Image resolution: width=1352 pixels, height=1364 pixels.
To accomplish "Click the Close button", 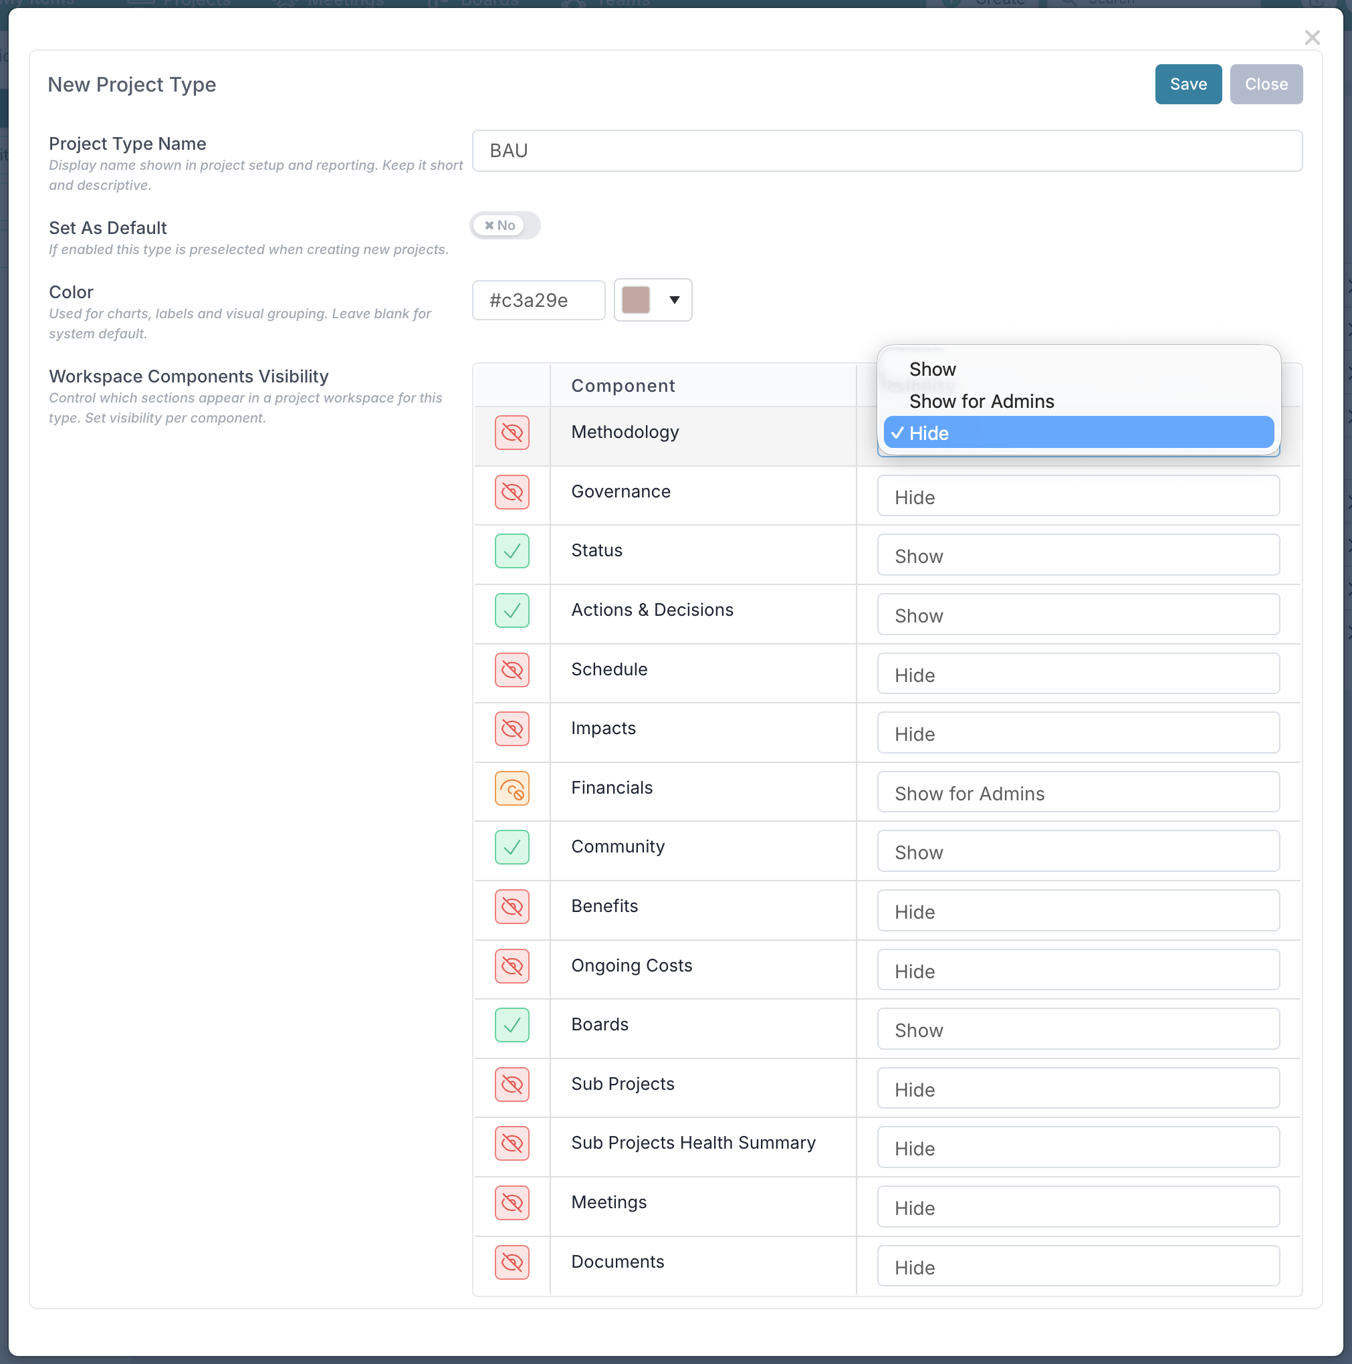I will click(x=1265, y=84).
